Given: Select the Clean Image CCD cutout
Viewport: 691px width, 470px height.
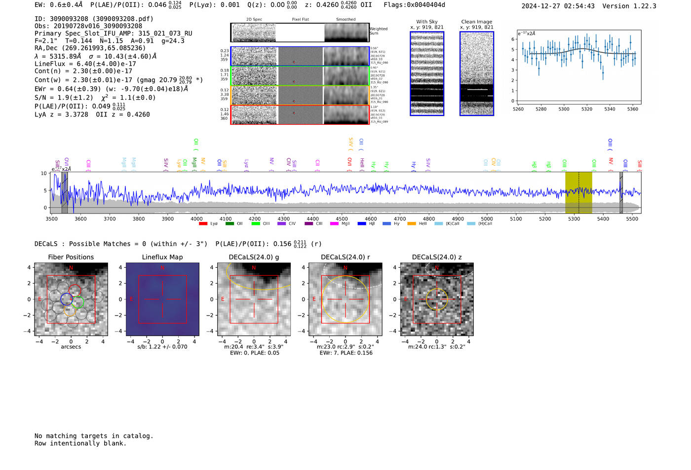Looking at the screenshot, I should [x=477, y=73].
